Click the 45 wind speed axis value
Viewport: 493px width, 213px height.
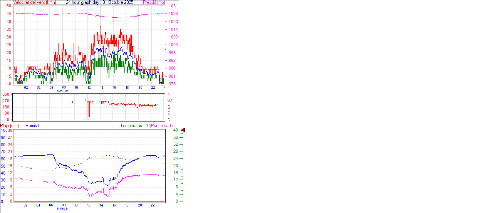tap(8, 13)
